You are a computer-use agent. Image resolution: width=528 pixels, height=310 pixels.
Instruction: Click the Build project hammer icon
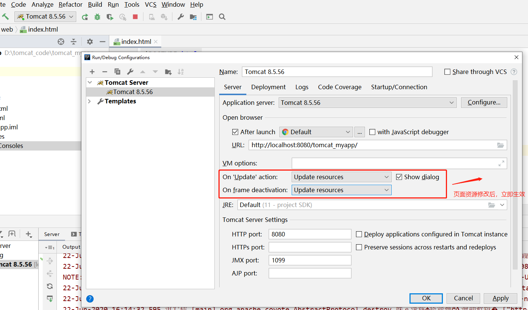tap(5, 17)
